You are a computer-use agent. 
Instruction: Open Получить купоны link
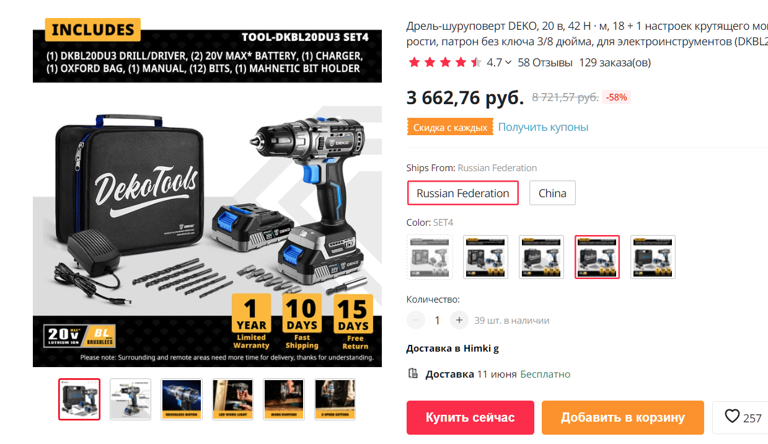click(543, 127)
